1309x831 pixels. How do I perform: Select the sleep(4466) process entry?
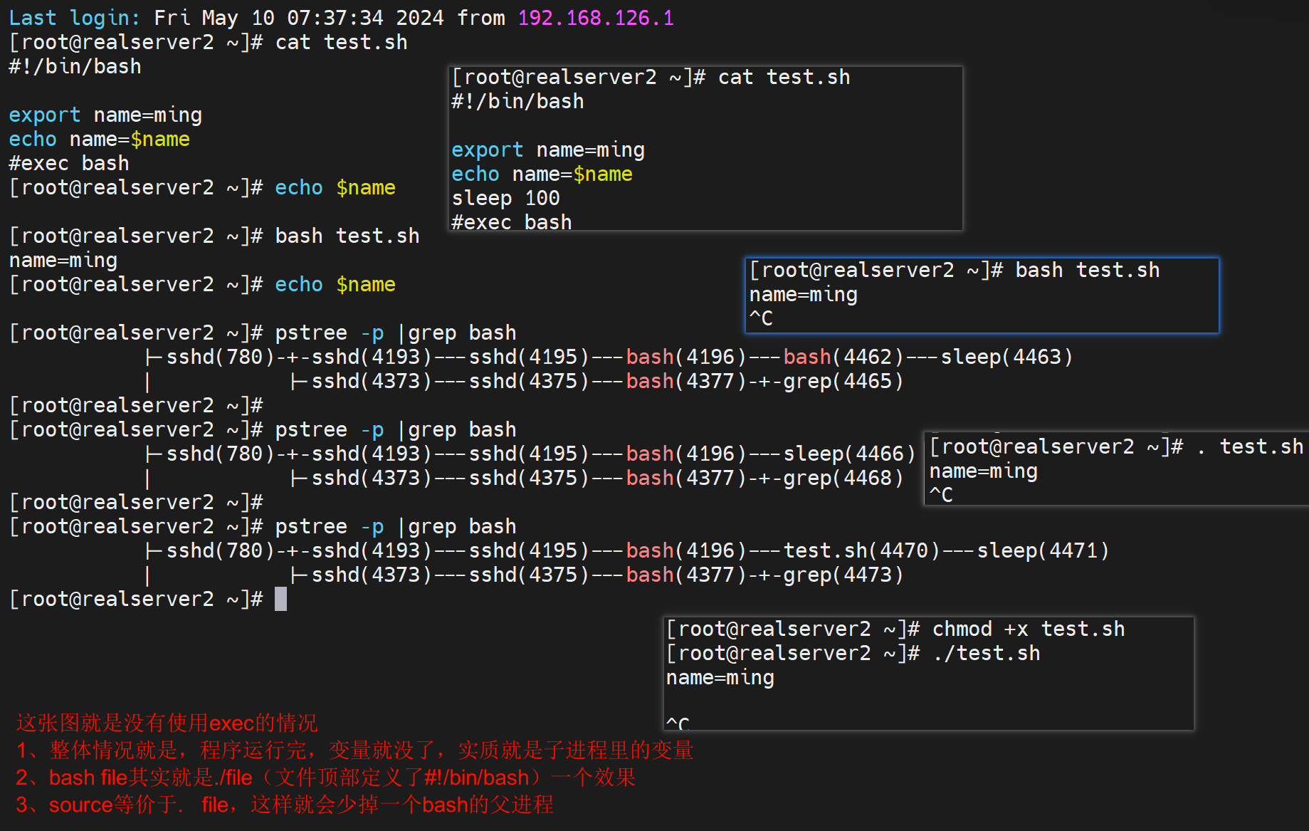tap(848, 454)
